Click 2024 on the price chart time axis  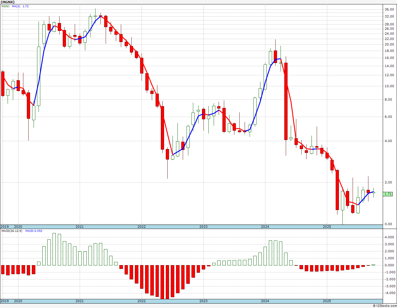[265, 227]
